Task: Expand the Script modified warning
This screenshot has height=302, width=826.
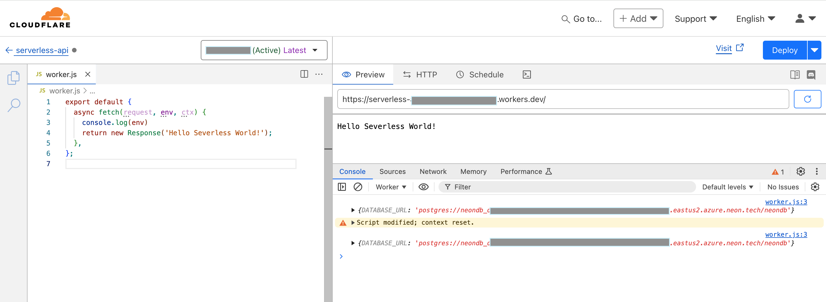Action: click(x=353, y=223)
